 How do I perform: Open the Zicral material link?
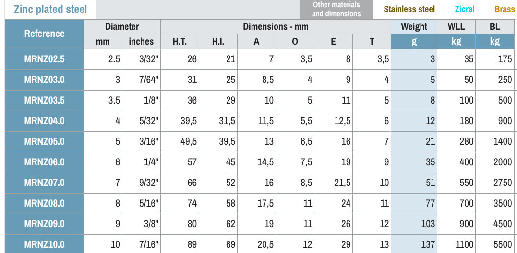(x=464, y=9)
